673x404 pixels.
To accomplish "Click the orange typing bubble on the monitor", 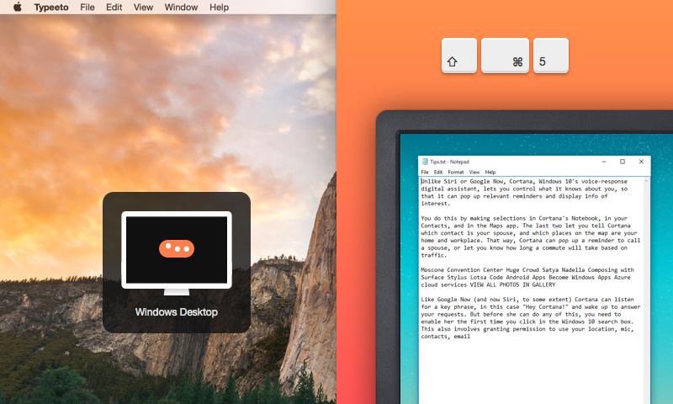I will tap(177, 248).
